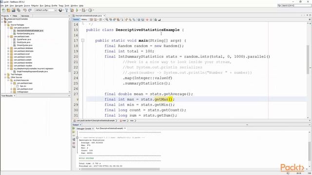The width and height of the screenshot is (312, 175).
Task: Toggle History view button in editor
Action: tap(84, 19)
